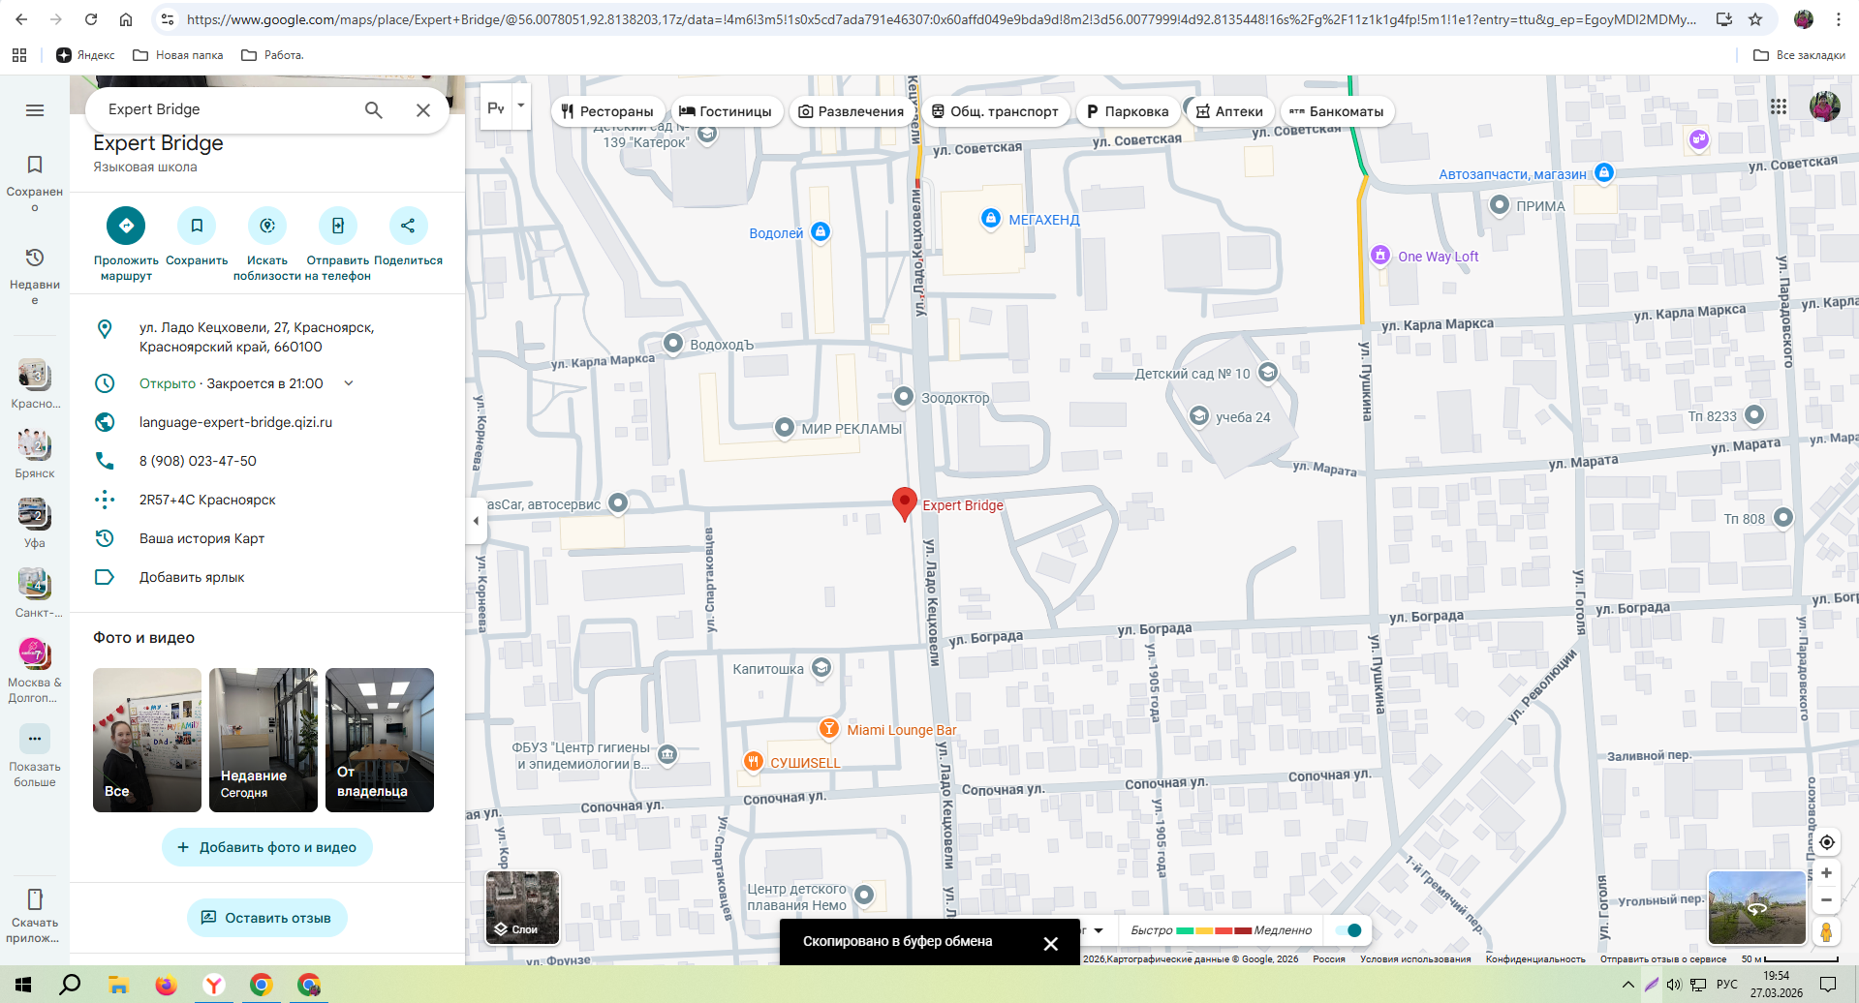Open the Google Maps hamburger menu
Image resolution: width=1859 pixels, height=1003 pixels.
coord(35,110)
